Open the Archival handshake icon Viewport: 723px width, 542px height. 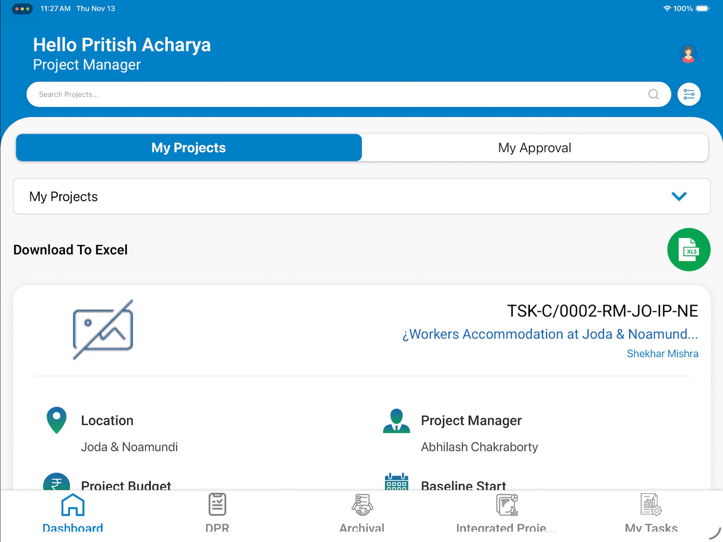pyautogui.click(x=362, y=505)
